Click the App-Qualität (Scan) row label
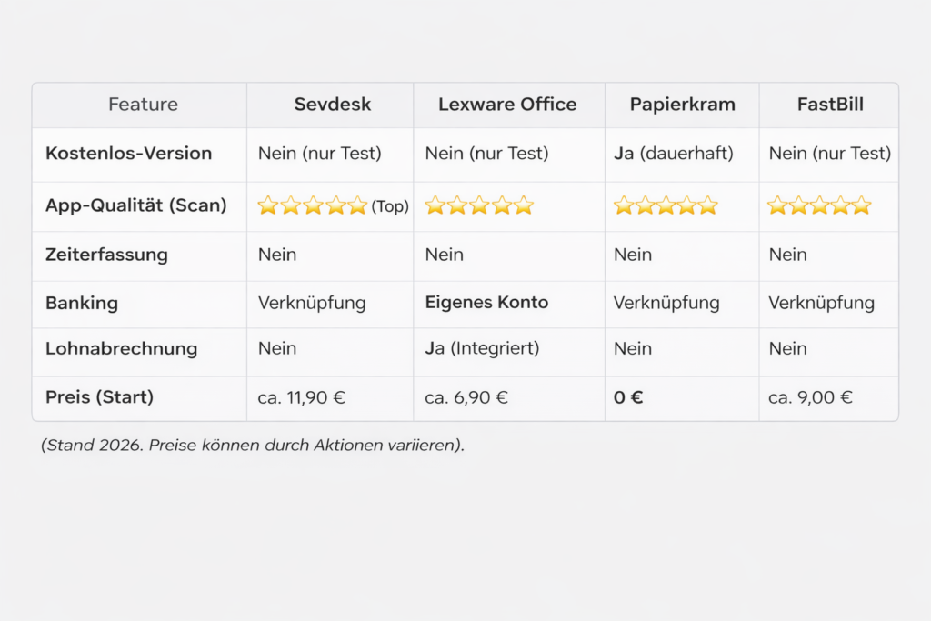The height and width of the screenshot is (621, 931). click(135, 205)
